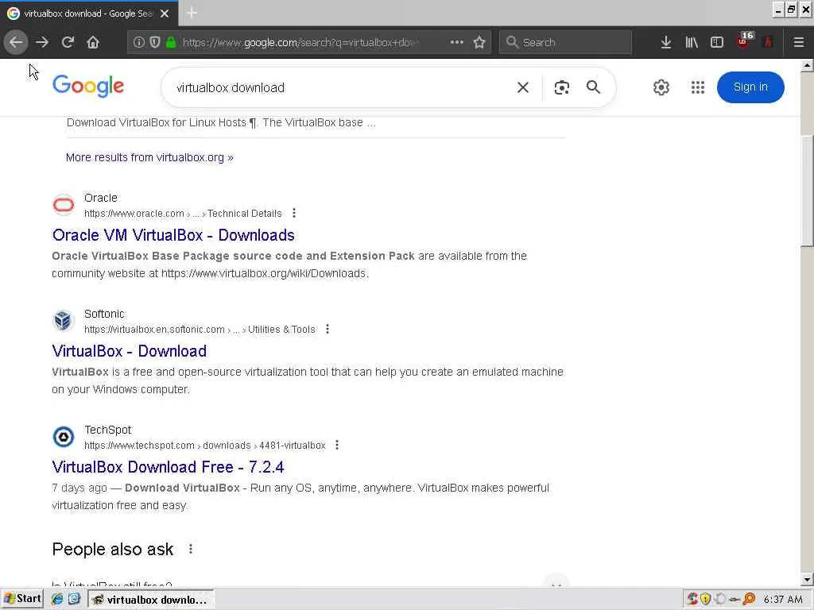814x610 pixels.
Task: View the green padlock connection details
Action: pyautogui.click(x=171, y=42)
